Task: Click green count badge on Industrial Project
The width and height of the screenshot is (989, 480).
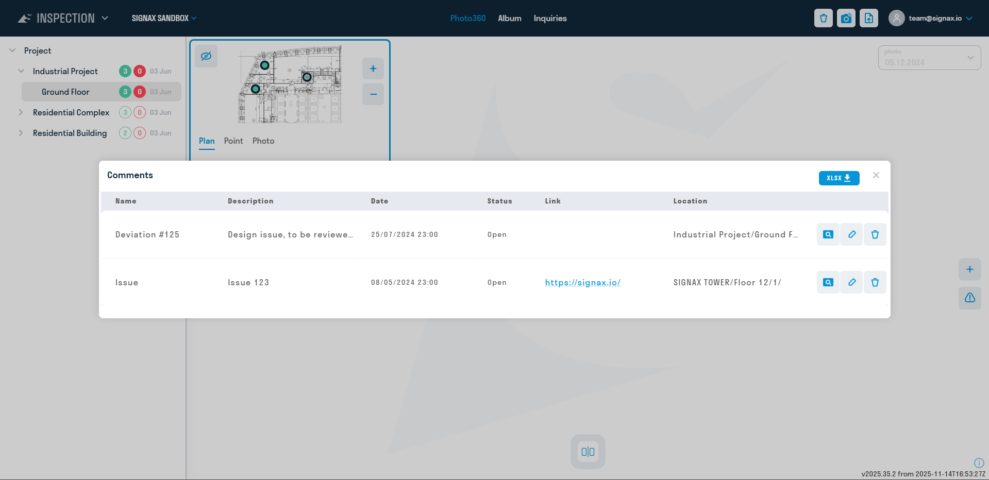Action: tap(125, 71)
